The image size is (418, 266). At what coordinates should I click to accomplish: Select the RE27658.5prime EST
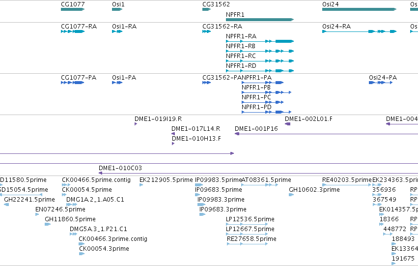[247, 244]
